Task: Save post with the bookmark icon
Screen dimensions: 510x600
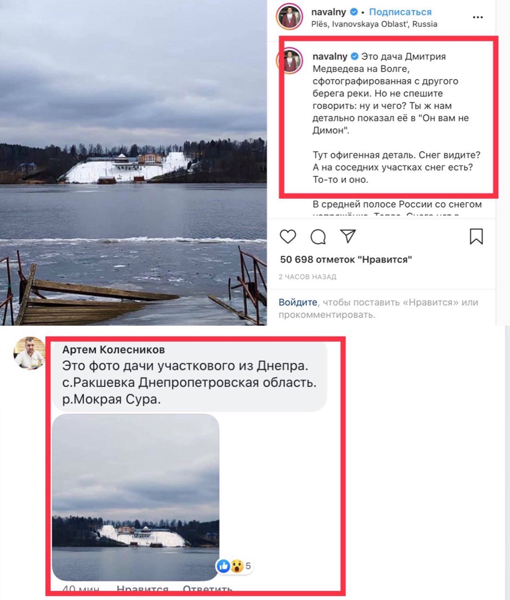Action: coord(476,236)
